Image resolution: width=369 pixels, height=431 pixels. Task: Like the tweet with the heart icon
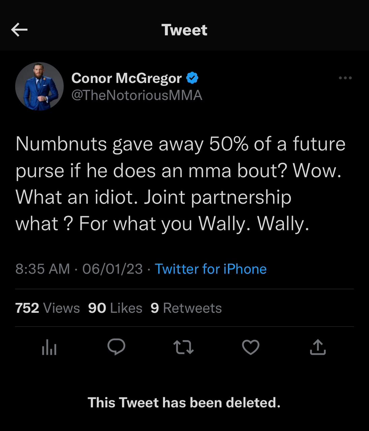251,347
